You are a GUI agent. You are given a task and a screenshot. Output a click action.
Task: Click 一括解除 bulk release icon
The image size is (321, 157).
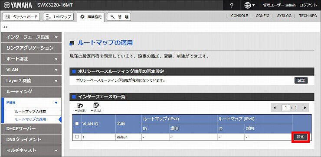point(80,107)
